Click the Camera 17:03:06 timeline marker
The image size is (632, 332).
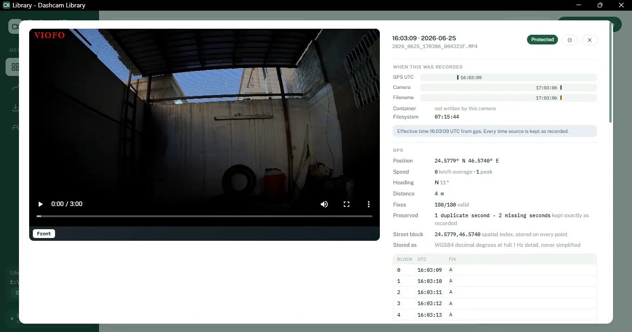561,88
